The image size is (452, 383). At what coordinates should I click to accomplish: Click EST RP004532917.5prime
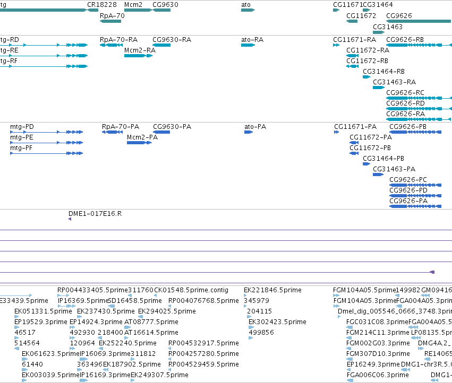coord(203,343)
